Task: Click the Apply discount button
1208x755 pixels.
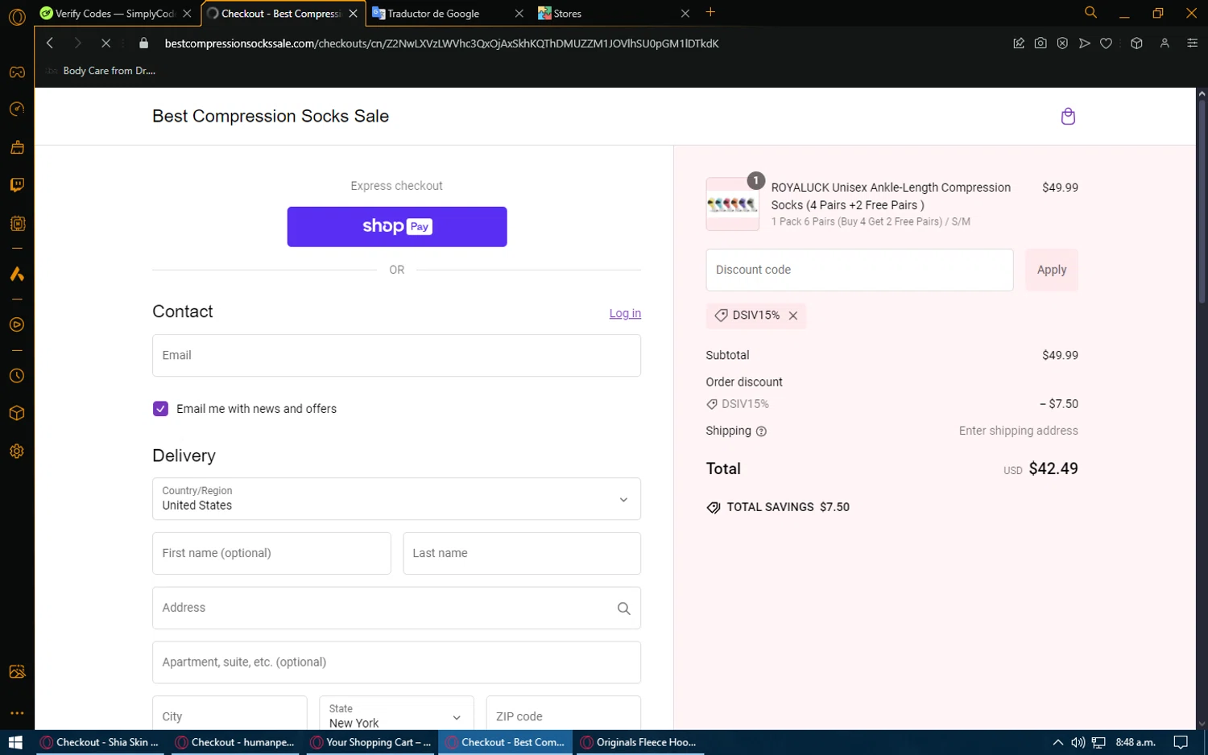Action: click(1051, 270)
